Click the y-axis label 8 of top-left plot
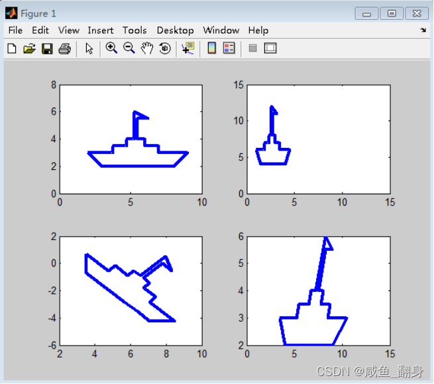Viewport: 434px width, 384px height. 54,85
